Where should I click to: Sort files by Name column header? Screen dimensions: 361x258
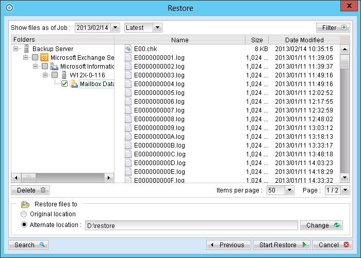(180, 40)
